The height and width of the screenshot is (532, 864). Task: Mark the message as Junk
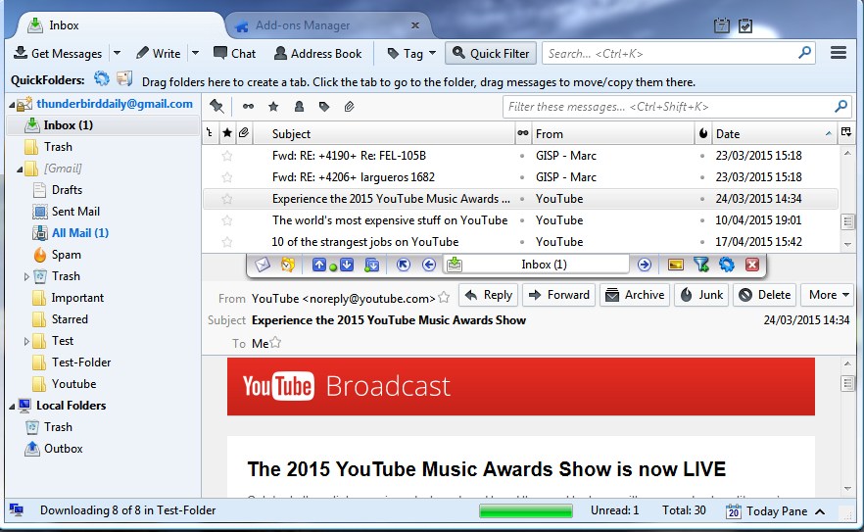pyautogui.click(x=701, y=295)
